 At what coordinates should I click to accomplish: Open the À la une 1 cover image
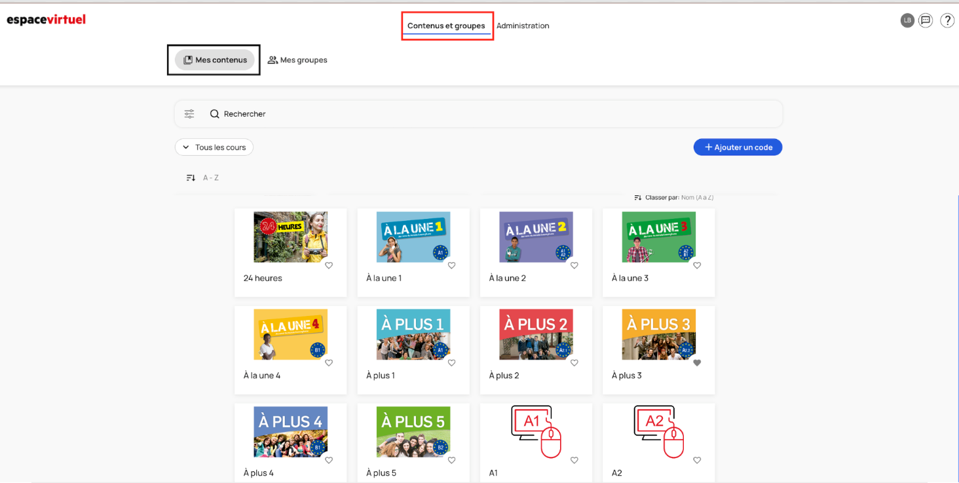[413, 237]
